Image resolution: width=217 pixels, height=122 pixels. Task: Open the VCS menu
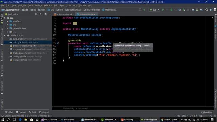[75, 5]
